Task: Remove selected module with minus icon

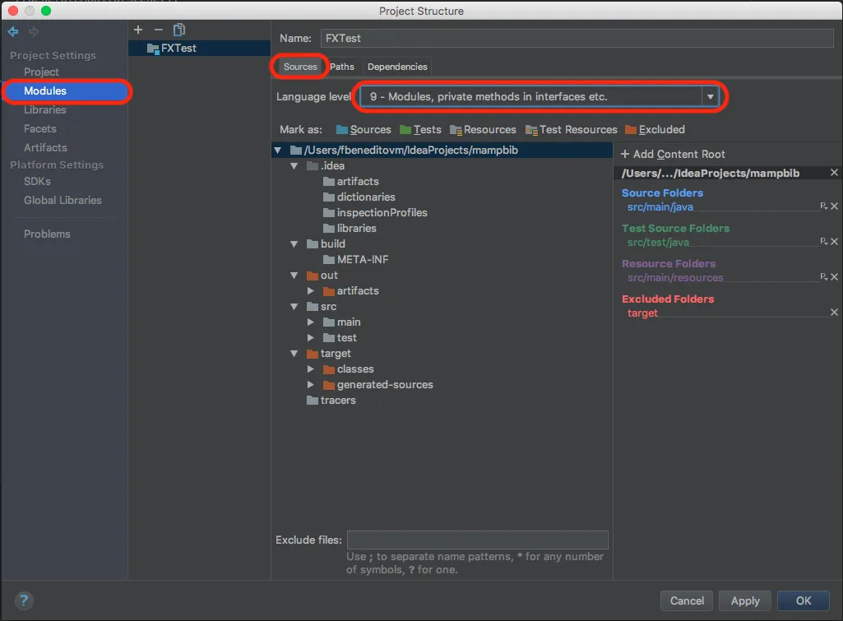Action: tap(158, 30)
